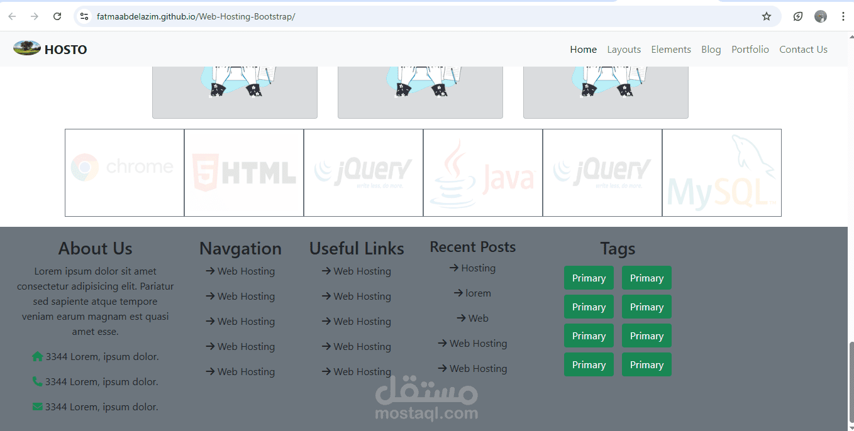The width and height of the screenshot is (854, 431).
Task: Open site information icon in address bar
Action: (x=84, y=16)
